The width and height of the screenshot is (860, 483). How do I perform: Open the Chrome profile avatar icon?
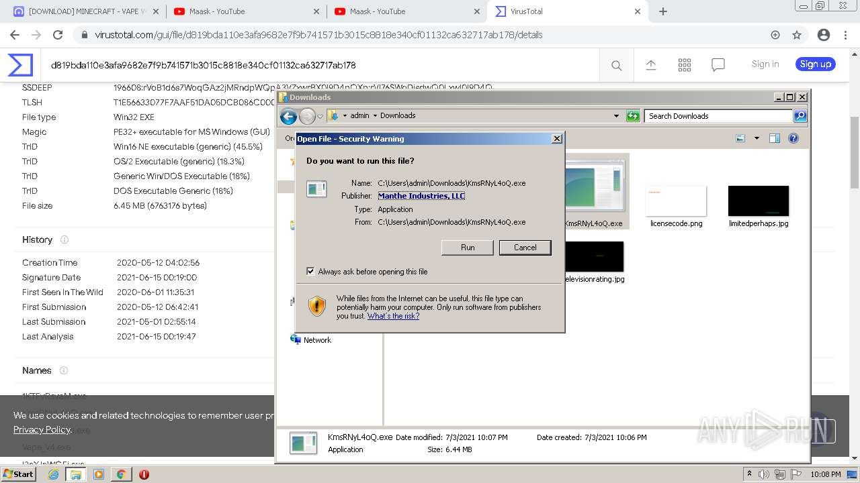823,35
